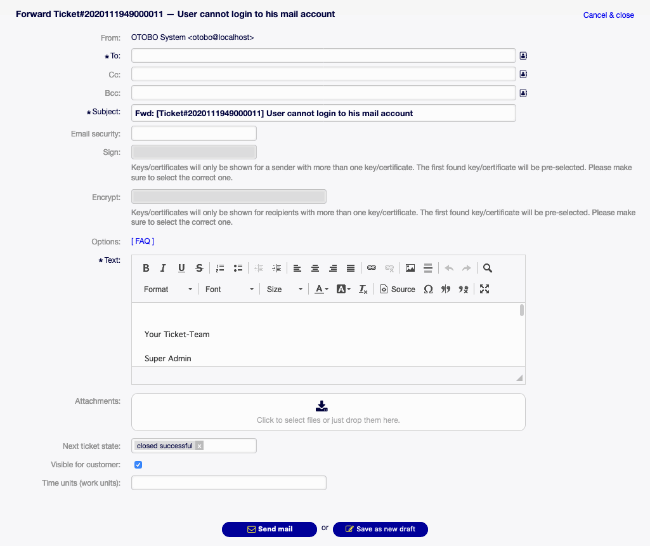Toggle strikethrough formatting
This screenshot has height=546, width=650.
(198, 267)
